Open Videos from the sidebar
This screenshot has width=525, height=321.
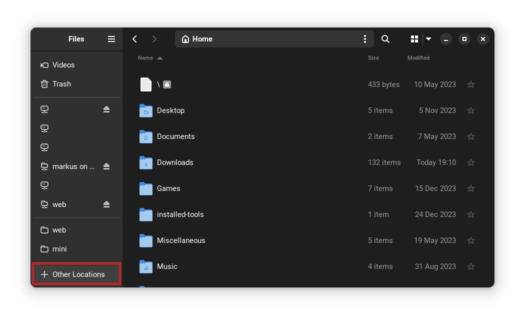tap(63, 64)
